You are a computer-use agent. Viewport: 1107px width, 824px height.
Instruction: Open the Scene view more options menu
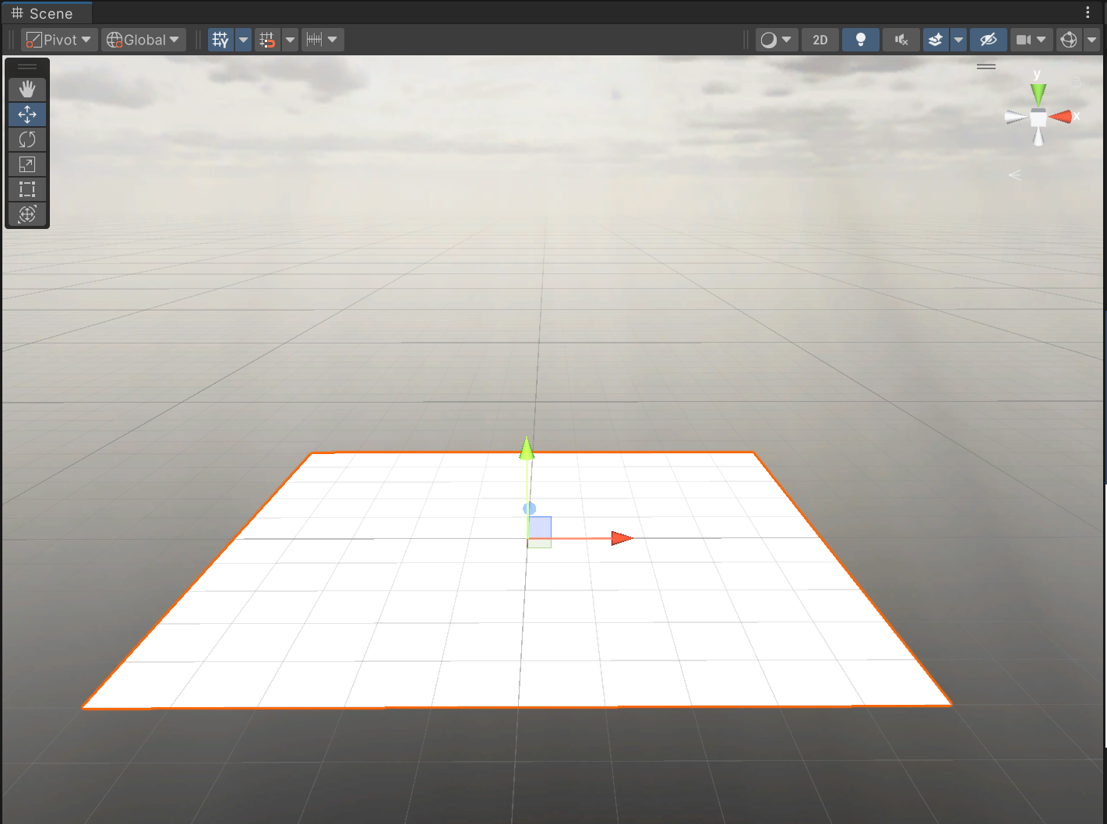click(1088, 12)
